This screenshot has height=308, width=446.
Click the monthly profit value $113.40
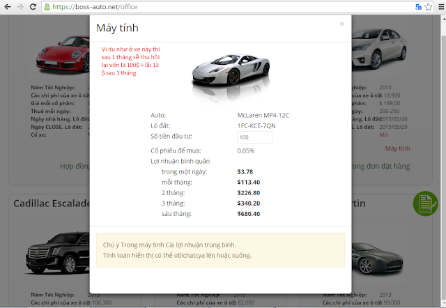pos(249,183)
